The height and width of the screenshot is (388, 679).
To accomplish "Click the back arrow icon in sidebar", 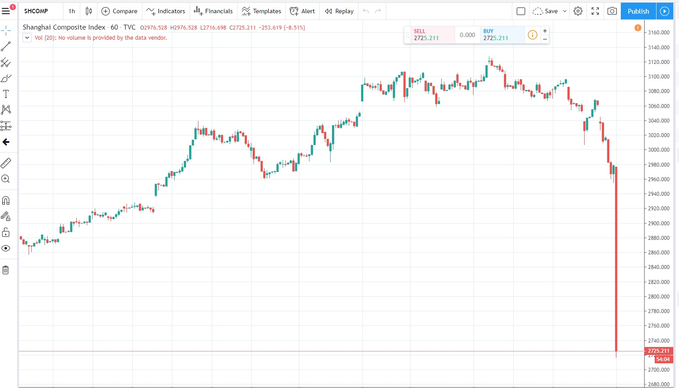I will pyautogui.click(x=6, y=142).
